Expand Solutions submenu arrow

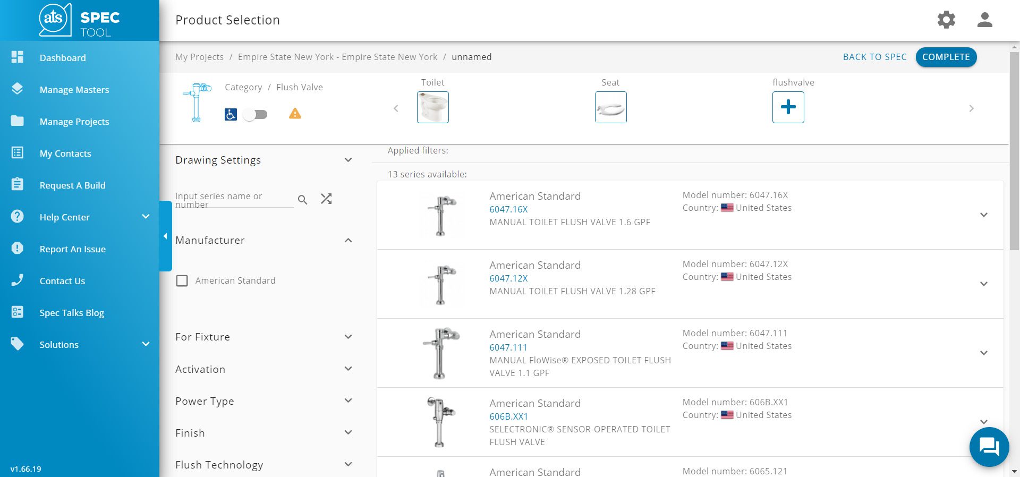coord(146,344)
